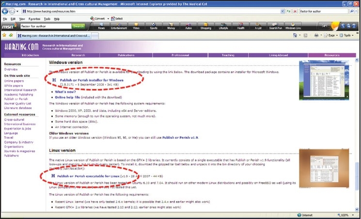The height and width of the screenshot is (219, 361).
Task: Download Publish or Perish installer for Windows
Action: pos(92,80)
